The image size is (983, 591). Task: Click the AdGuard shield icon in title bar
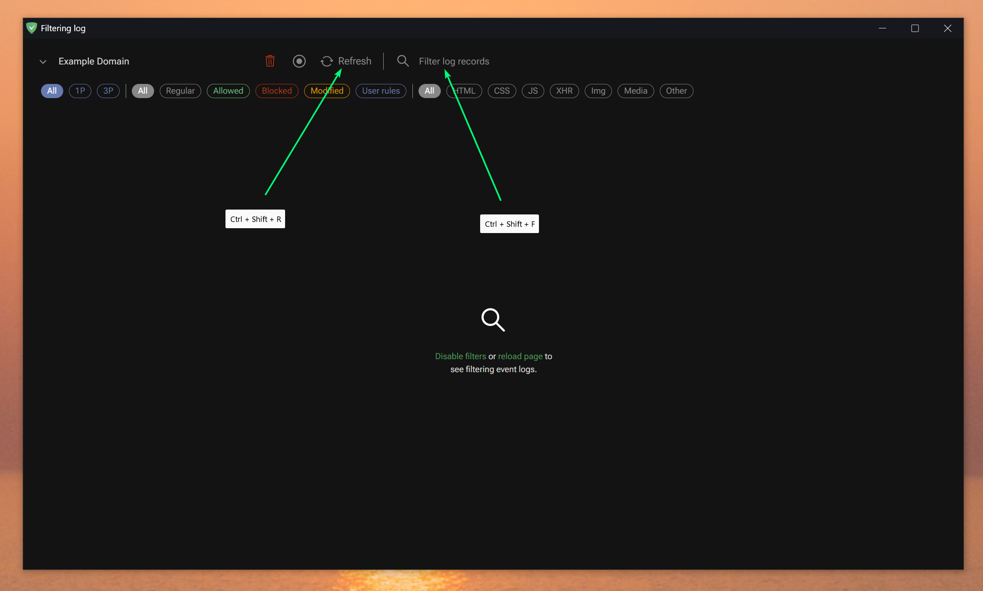[32, 28]
